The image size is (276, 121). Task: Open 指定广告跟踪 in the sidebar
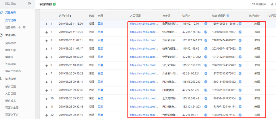(x=13, y=71)
